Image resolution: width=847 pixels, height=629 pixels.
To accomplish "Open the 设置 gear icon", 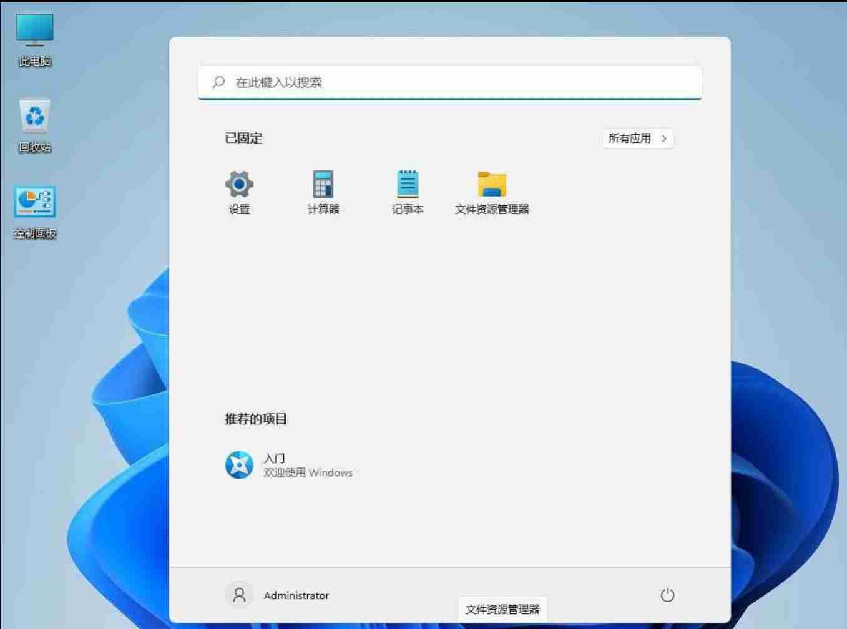I will (239, 184).
